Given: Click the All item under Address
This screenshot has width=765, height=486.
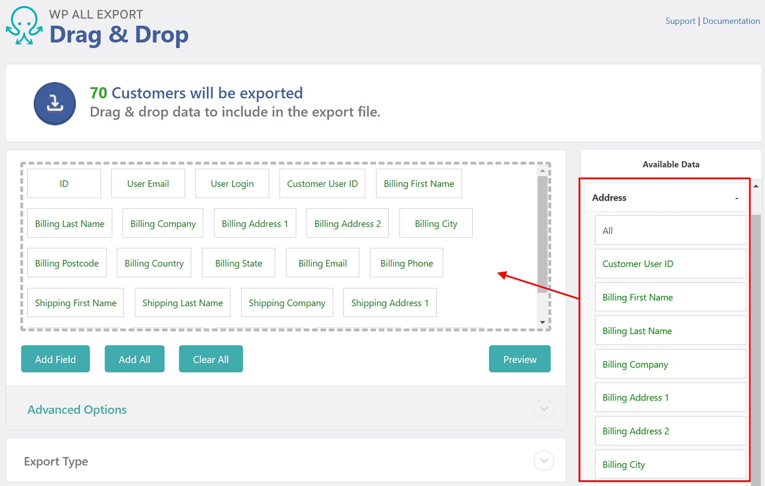Looking at the screenshot, I should pos(670,231).
